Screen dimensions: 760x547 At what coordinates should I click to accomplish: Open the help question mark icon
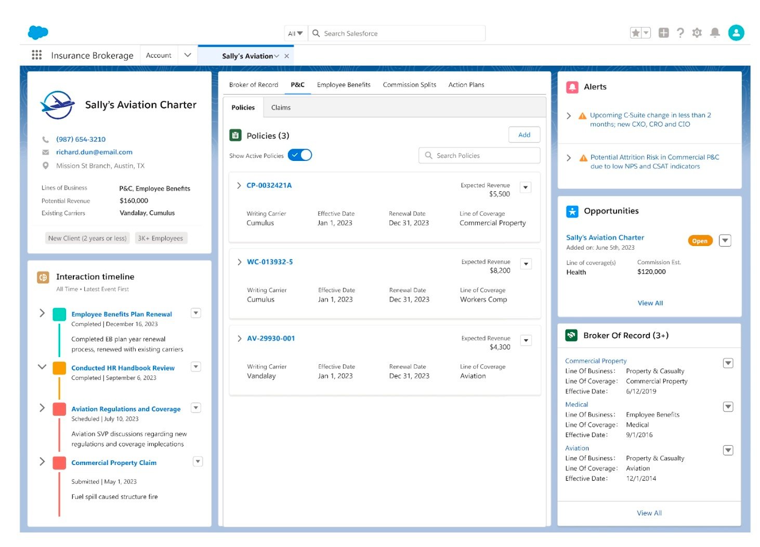coord(680,33)
